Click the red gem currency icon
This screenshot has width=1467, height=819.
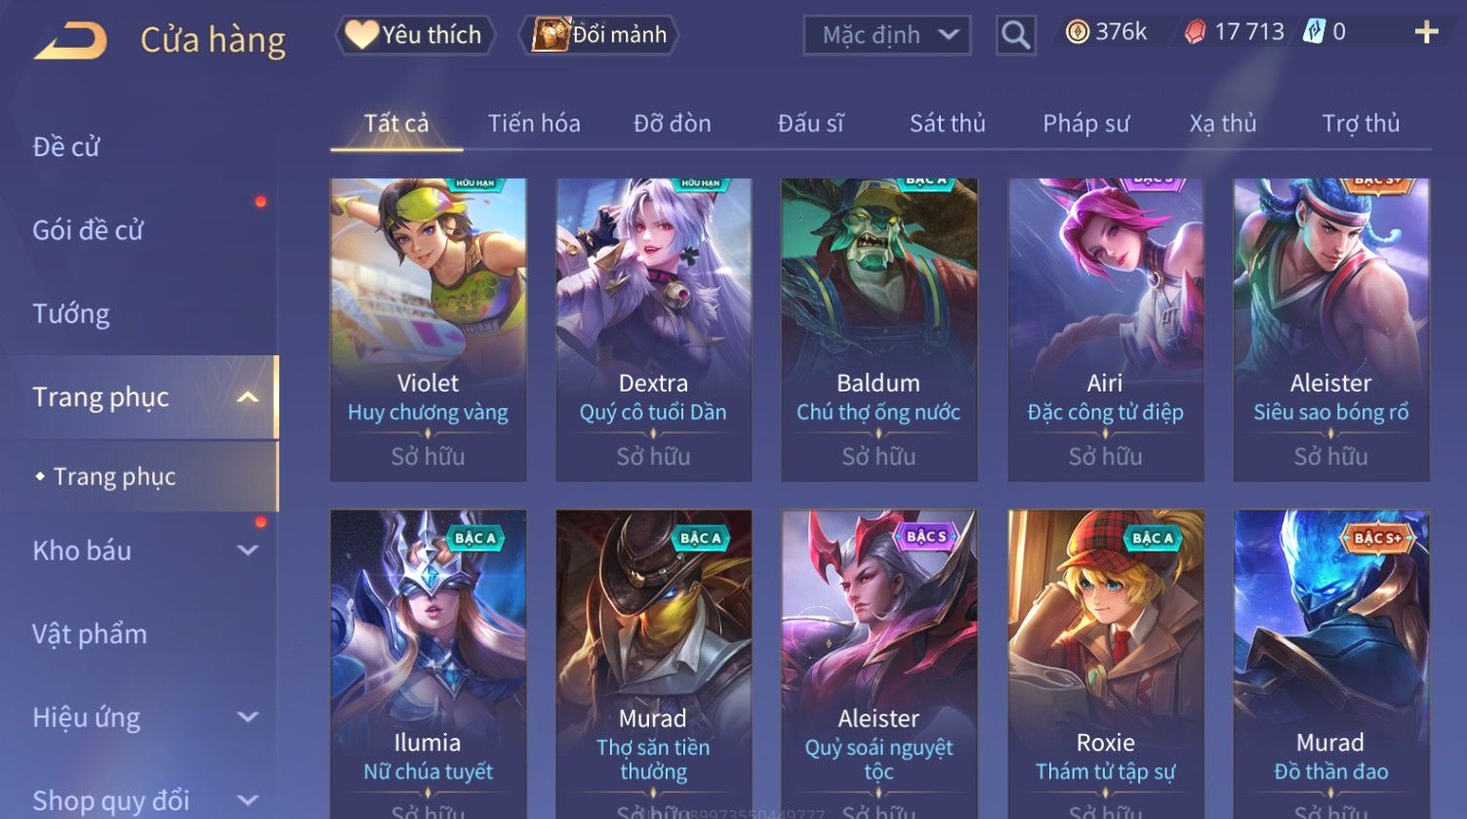1196,33
